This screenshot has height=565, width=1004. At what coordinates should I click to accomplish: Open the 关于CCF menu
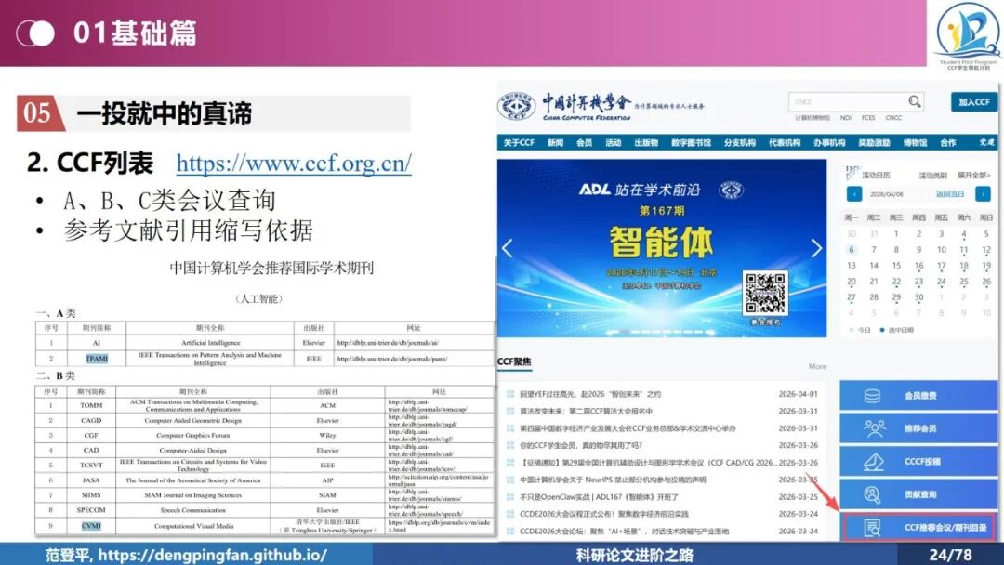519,143
